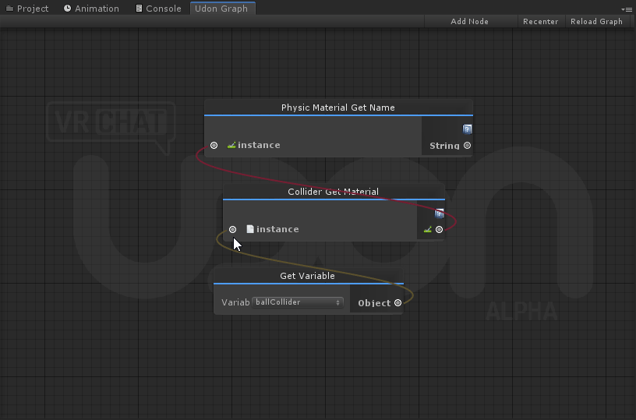Click the instance label on Physic Material Get Name
The image size is (636, 420).
click(x=259, y=145)
